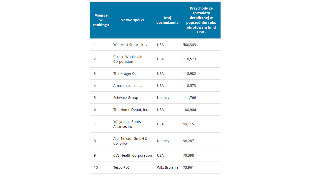Click the Aldi Einkauf GmbH & Co. oHG cell
The image size is (312, 176).
(130, 141)
